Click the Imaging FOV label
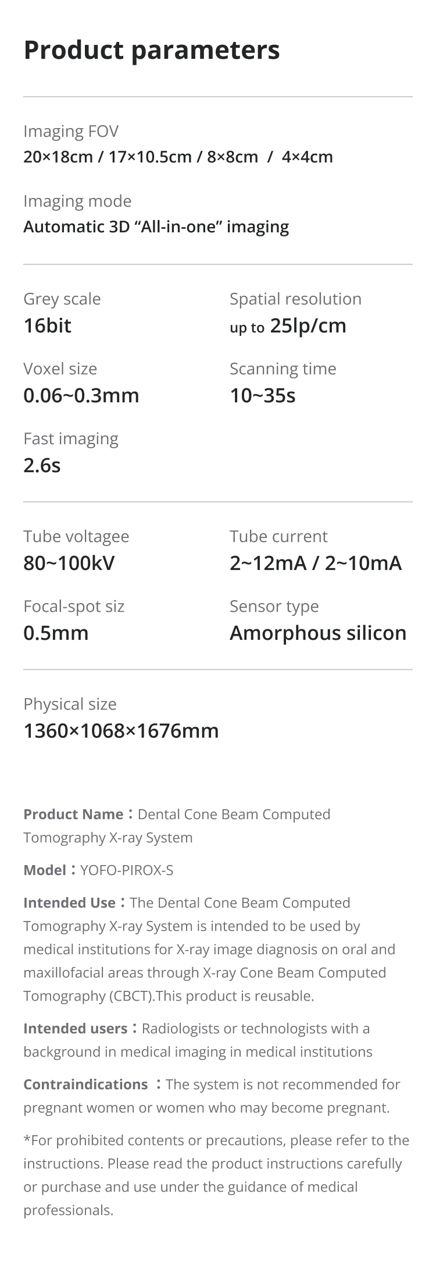 pyautogui.click(x=71, y=132)
